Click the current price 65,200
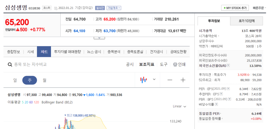This screenshot has width=268, height=129. 17,22
